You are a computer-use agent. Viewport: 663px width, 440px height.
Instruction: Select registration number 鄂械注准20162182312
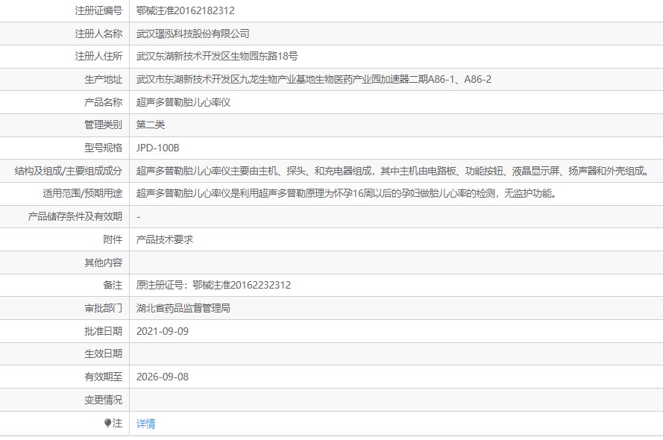point(185,10)
